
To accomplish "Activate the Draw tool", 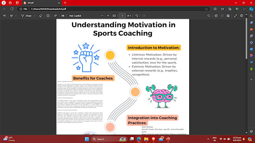I will (26, 16).
